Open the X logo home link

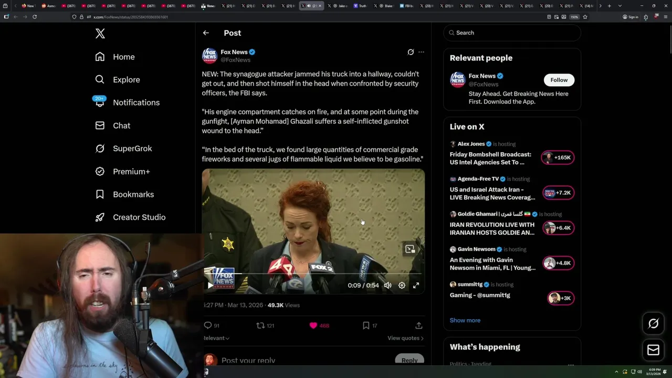(x=100, y=34)
